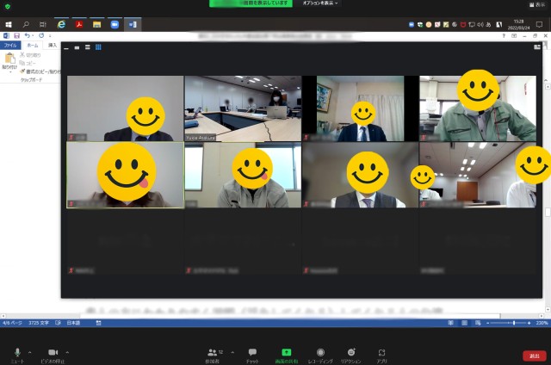
Task: Switch Word to read mode view
Action: click(451, 323)
